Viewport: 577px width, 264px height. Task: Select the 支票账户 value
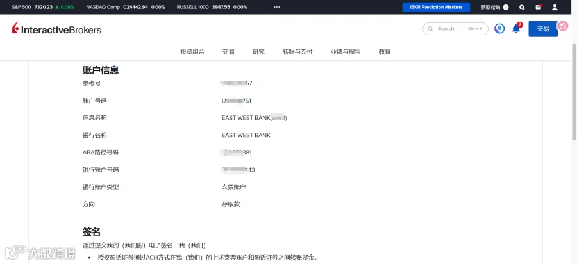pos(233,187)
